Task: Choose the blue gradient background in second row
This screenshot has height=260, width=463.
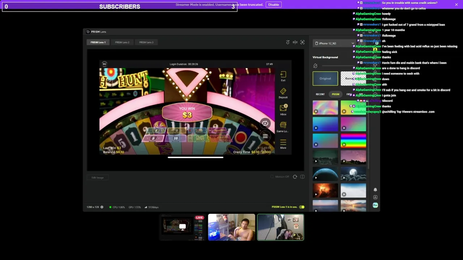Action: (x=325, y=124)
